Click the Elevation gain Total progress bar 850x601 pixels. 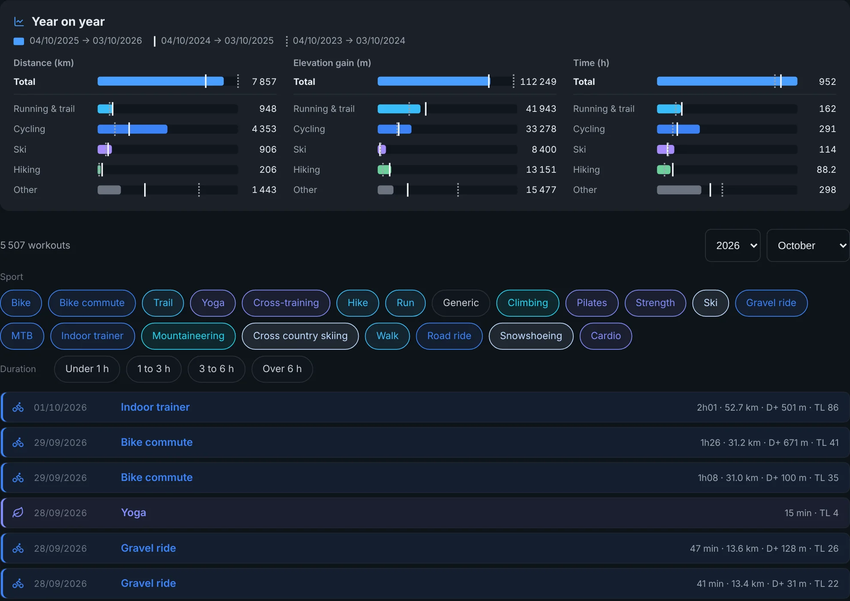(x=447, y=81)
